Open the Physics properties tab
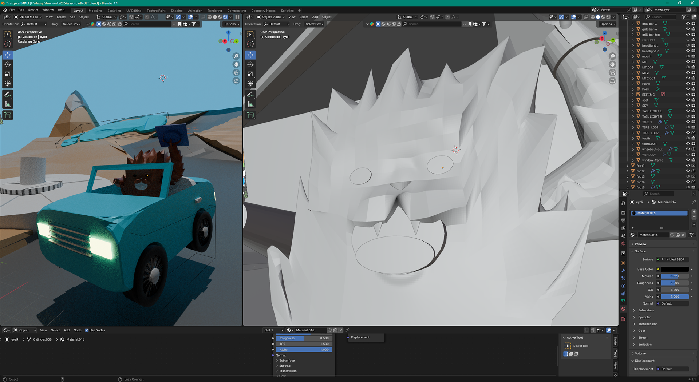This screenshot has width=699, height=382. 623,286
